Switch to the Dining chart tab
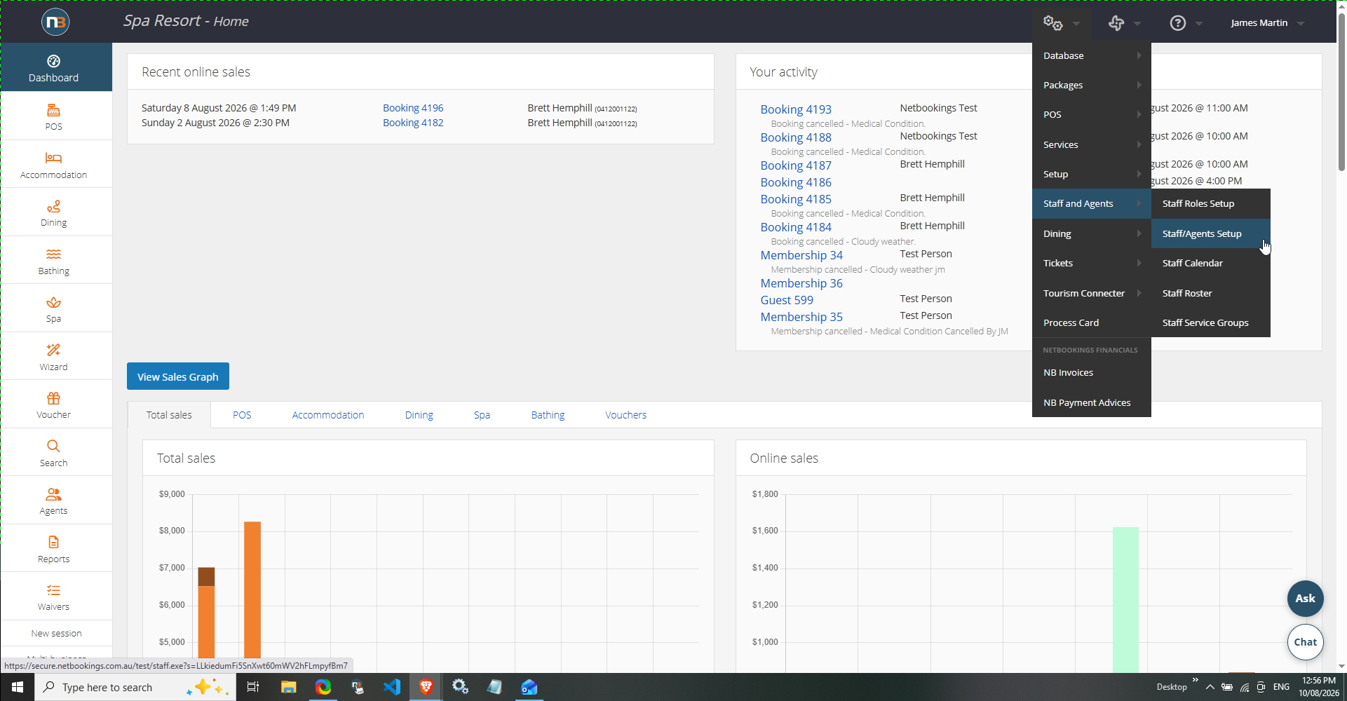The image size is (1347, 701). pyautogui.click(x=419, y=415)
